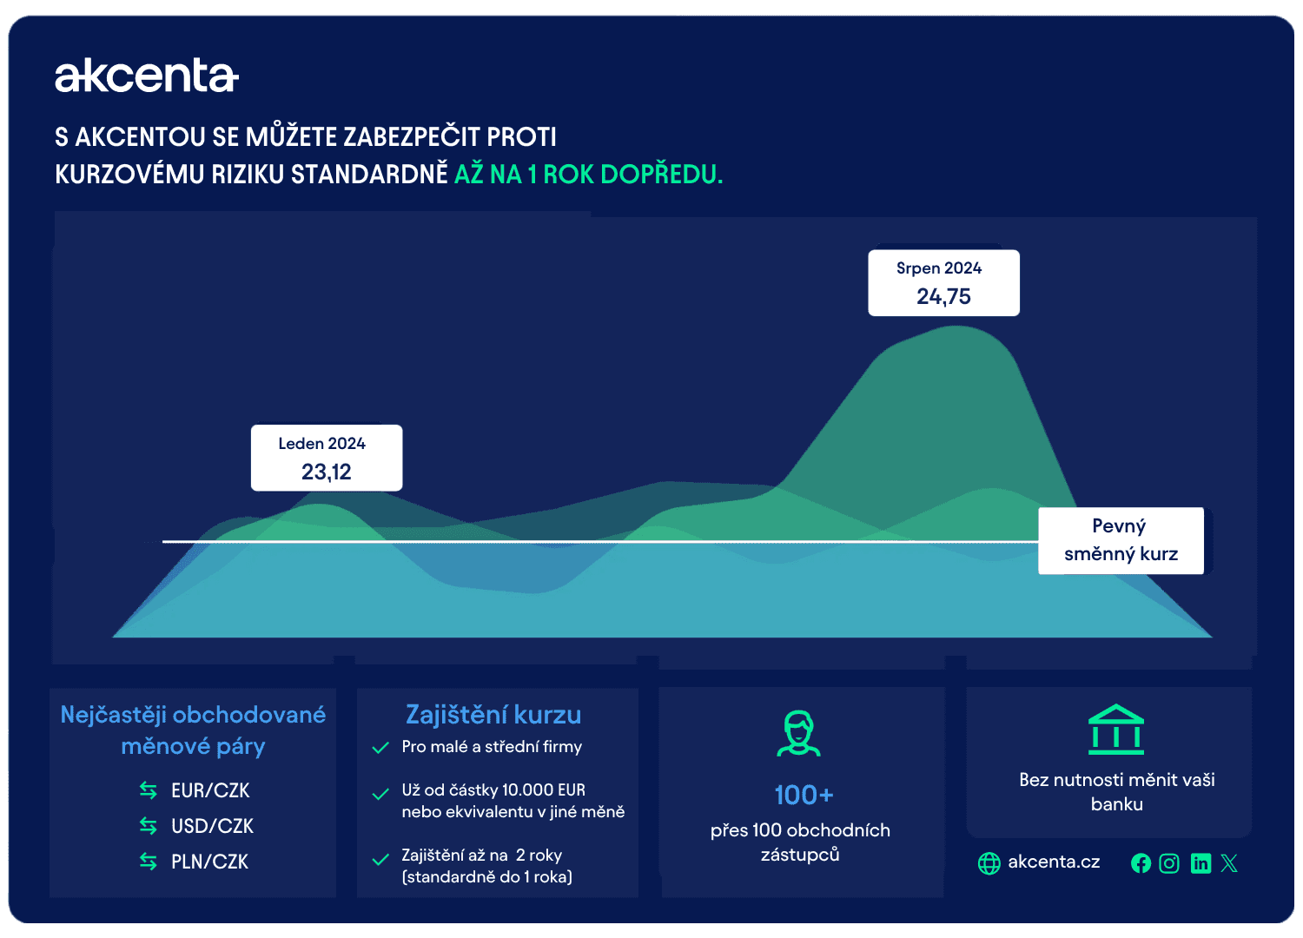Select the USD/CZK currency pair text
Image resolution: width=1303 pixels, height=938 pixels.
point(212,826)
